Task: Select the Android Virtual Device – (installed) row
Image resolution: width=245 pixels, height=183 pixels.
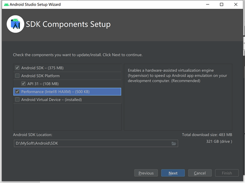Action: coord(67,100)
